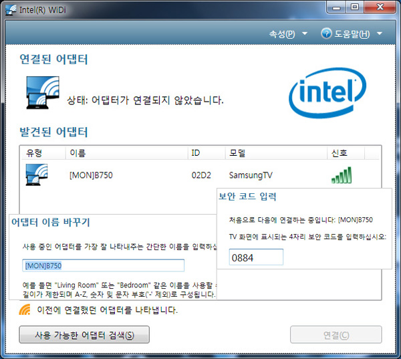Sort by the 유형 column header
The height and width of the screenshot is (359, 401).
tap(43, 153)
